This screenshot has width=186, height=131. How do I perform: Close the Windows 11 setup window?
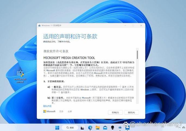pyautogui.click(x=141, y=25)
